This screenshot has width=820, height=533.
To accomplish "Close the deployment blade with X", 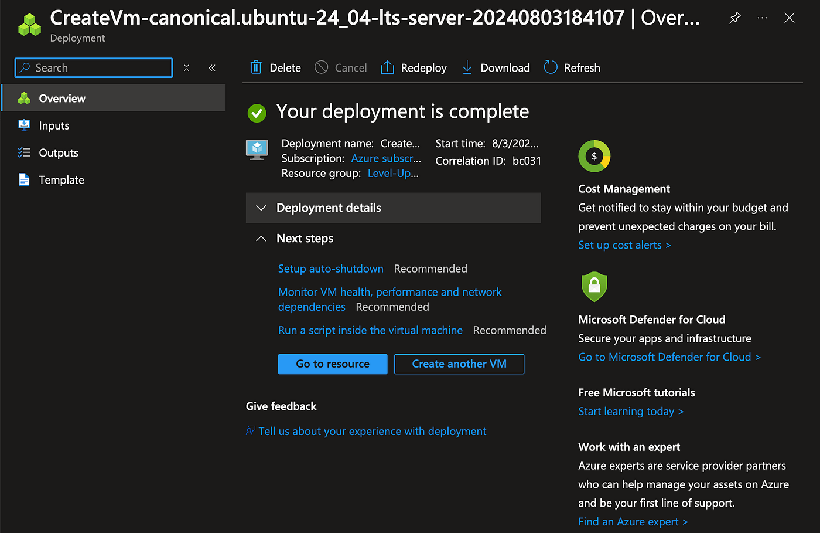I will tap(790, 18).
